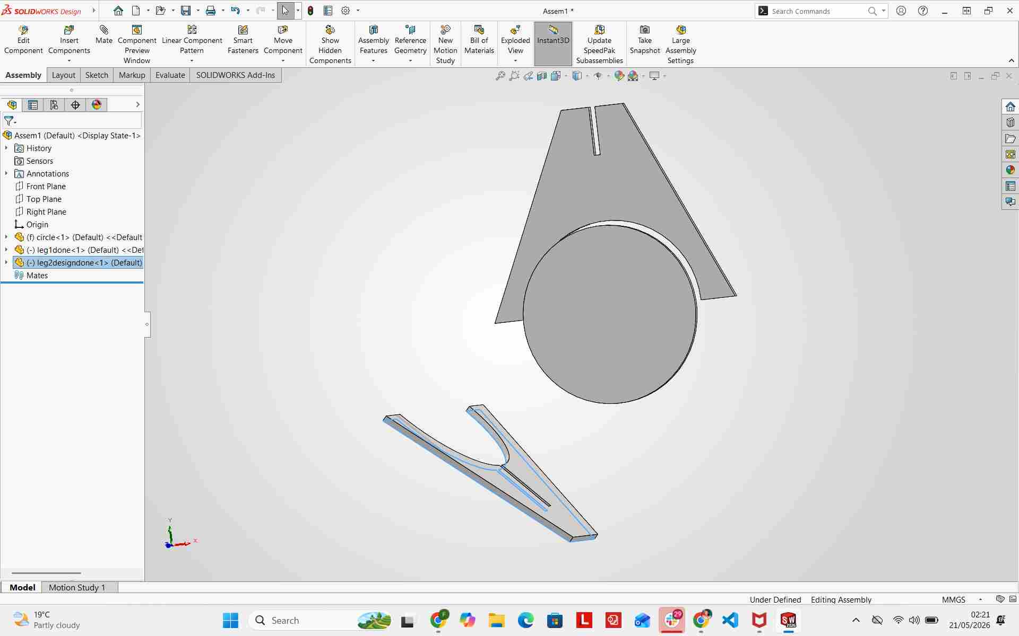The height and width of the screenshot is (636, 1019).
Task: Click the Edit Component tool
Action: click(x=23, y=40)
